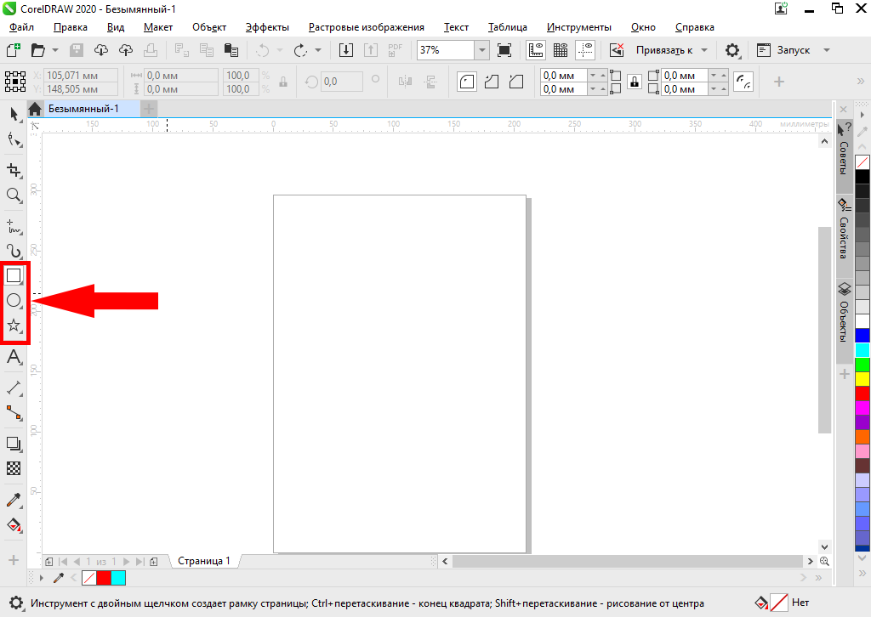Toggle full-screen preview button
The height and width of the screenshot is (617, 871).
(504, 50)
